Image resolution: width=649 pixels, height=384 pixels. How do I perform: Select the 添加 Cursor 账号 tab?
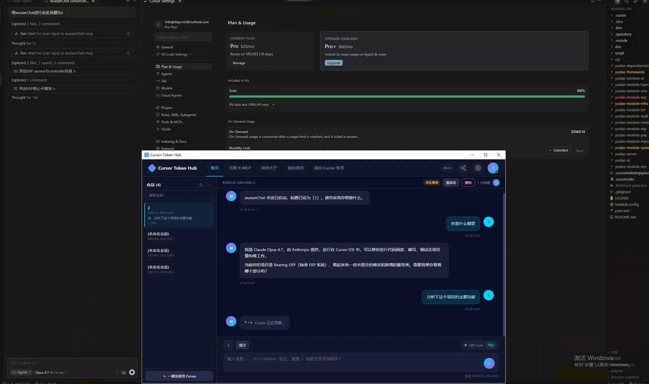(329, 168)
